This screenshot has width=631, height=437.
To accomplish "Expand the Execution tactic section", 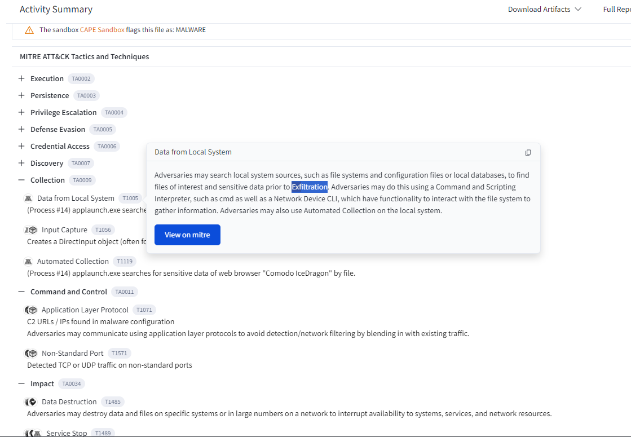I will point(21,78).
